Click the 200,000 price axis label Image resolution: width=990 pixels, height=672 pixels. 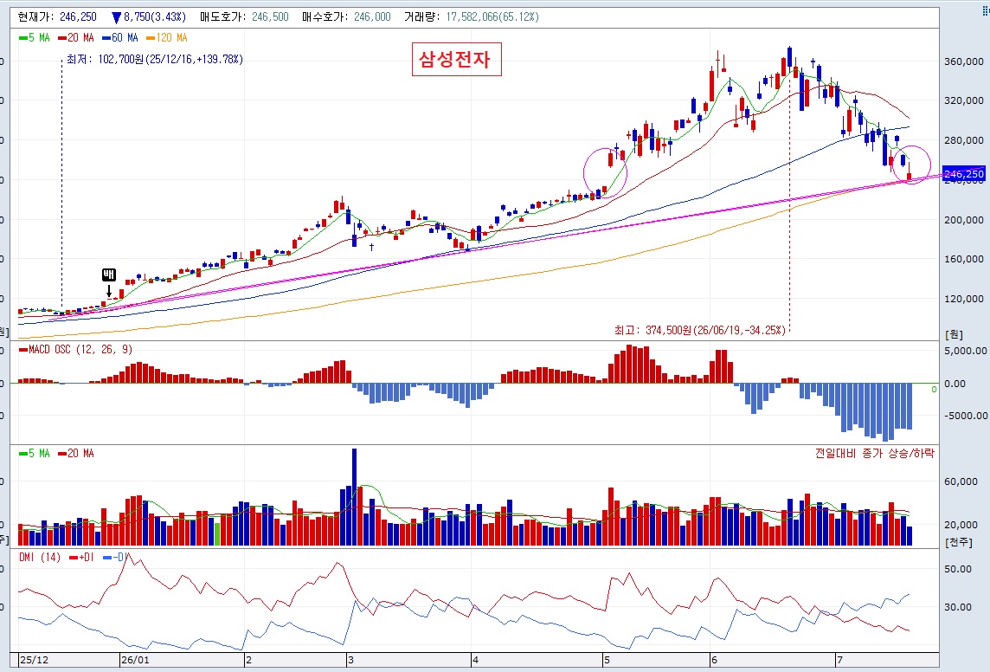(x=963, y=220)
